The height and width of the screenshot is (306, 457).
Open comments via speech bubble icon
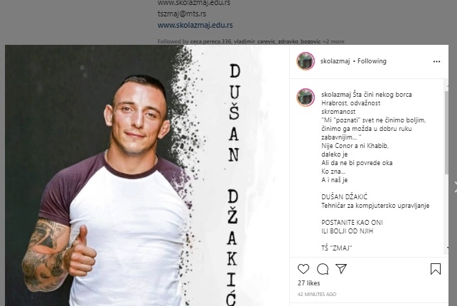[323, 269]
